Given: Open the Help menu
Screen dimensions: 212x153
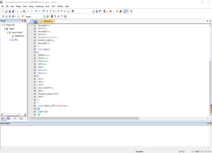Looking at the screenshot, I should pos(67,6).
